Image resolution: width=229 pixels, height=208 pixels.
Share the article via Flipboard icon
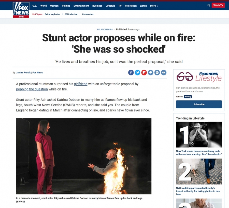coord(144,73)
